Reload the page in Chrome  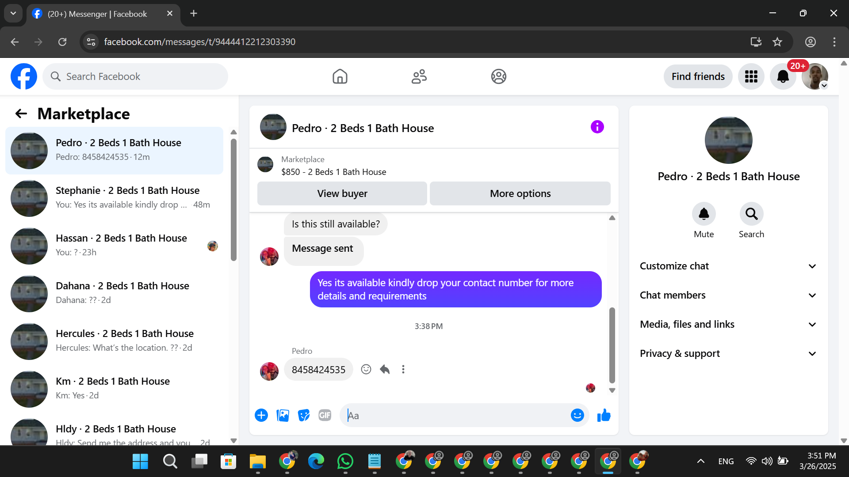coord(62,42)
